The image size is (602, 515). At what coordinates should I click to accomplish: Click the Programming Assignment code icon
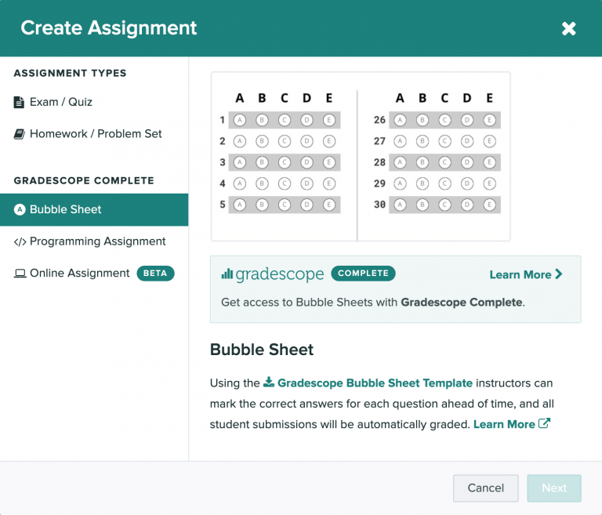[x=20, y=242]
